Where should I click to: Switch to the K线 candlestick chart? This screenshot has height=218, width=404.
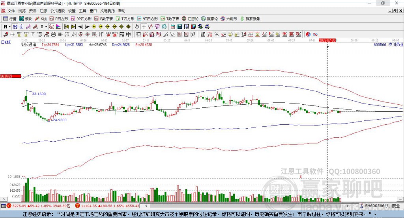pyautogui.click(x=41, y=19)
